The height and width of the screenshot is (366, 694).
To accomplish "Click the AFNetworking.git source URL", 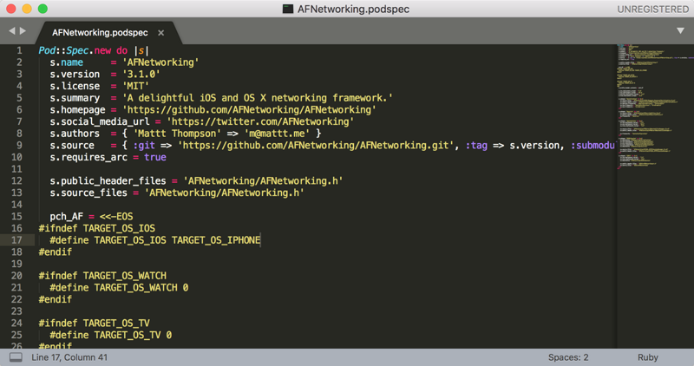I will [x=316, y=146].
